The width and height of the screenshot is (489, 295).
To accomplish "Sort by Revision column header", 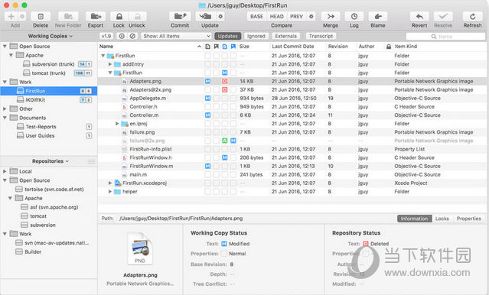I will (337, 47).
